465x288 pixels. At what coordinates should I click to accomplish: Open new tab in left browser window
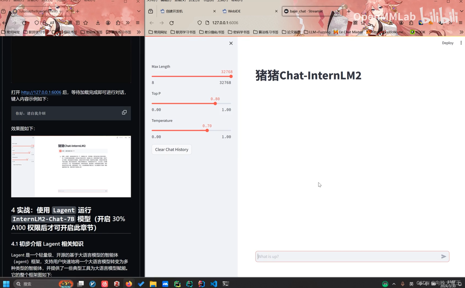click(x=78, y=11)
